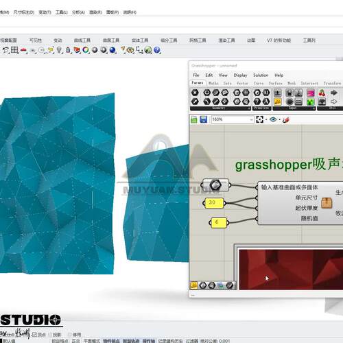343x343 pixels.
Task: Click the yellow panel icon in bottom Grasshopper toolbar
Action: (x=194, y=285)
